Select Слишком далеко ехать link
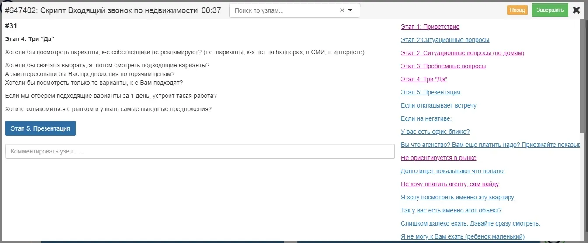This screenshot has width=588, height=243. pyautogui.click(x=470, y=223)
